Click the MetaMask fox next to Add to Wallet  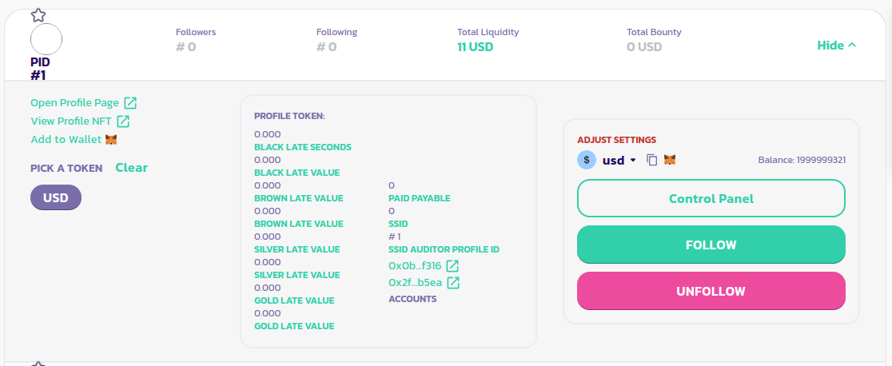click(112, 140)
